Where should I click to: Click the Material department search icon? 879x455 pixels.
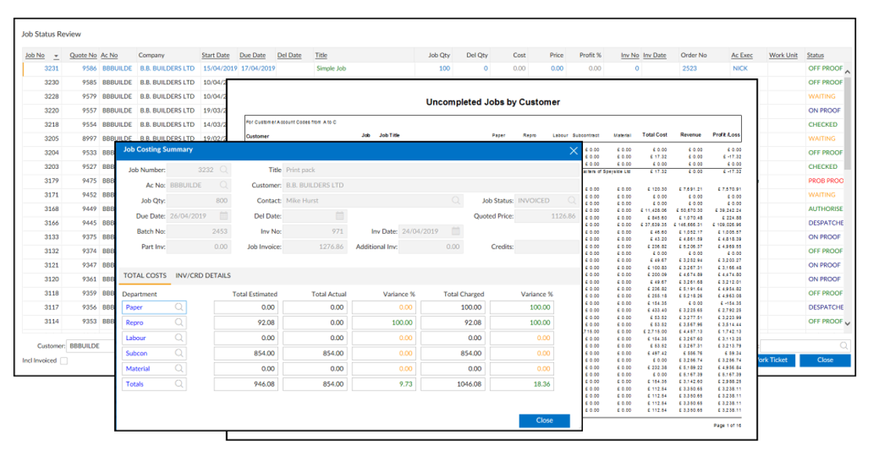coord(180,367)
